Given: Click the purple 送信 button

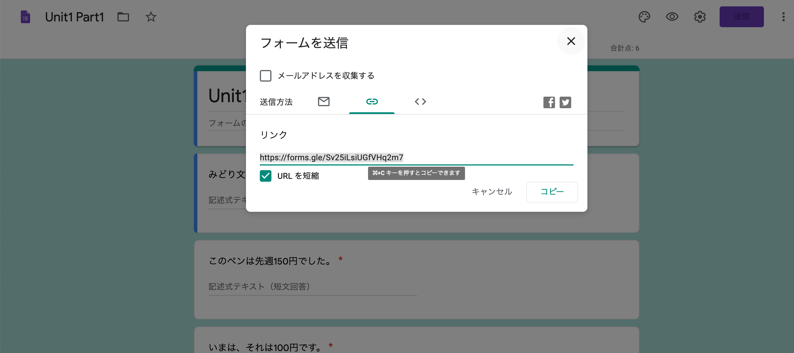Looking at the screenshot, I should coord(741,17).
